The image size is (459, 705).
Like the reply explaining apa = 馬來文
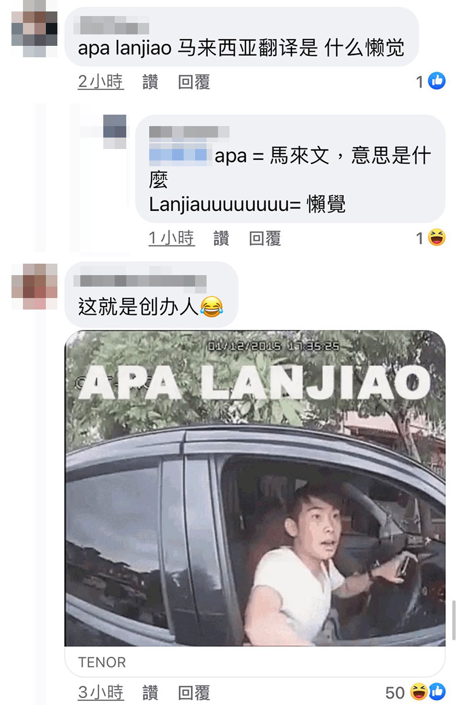221,238
